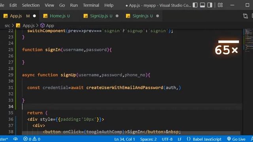253x142 pixels.
Task: Click line number 25 in gutter
Action: coord(11,50)
